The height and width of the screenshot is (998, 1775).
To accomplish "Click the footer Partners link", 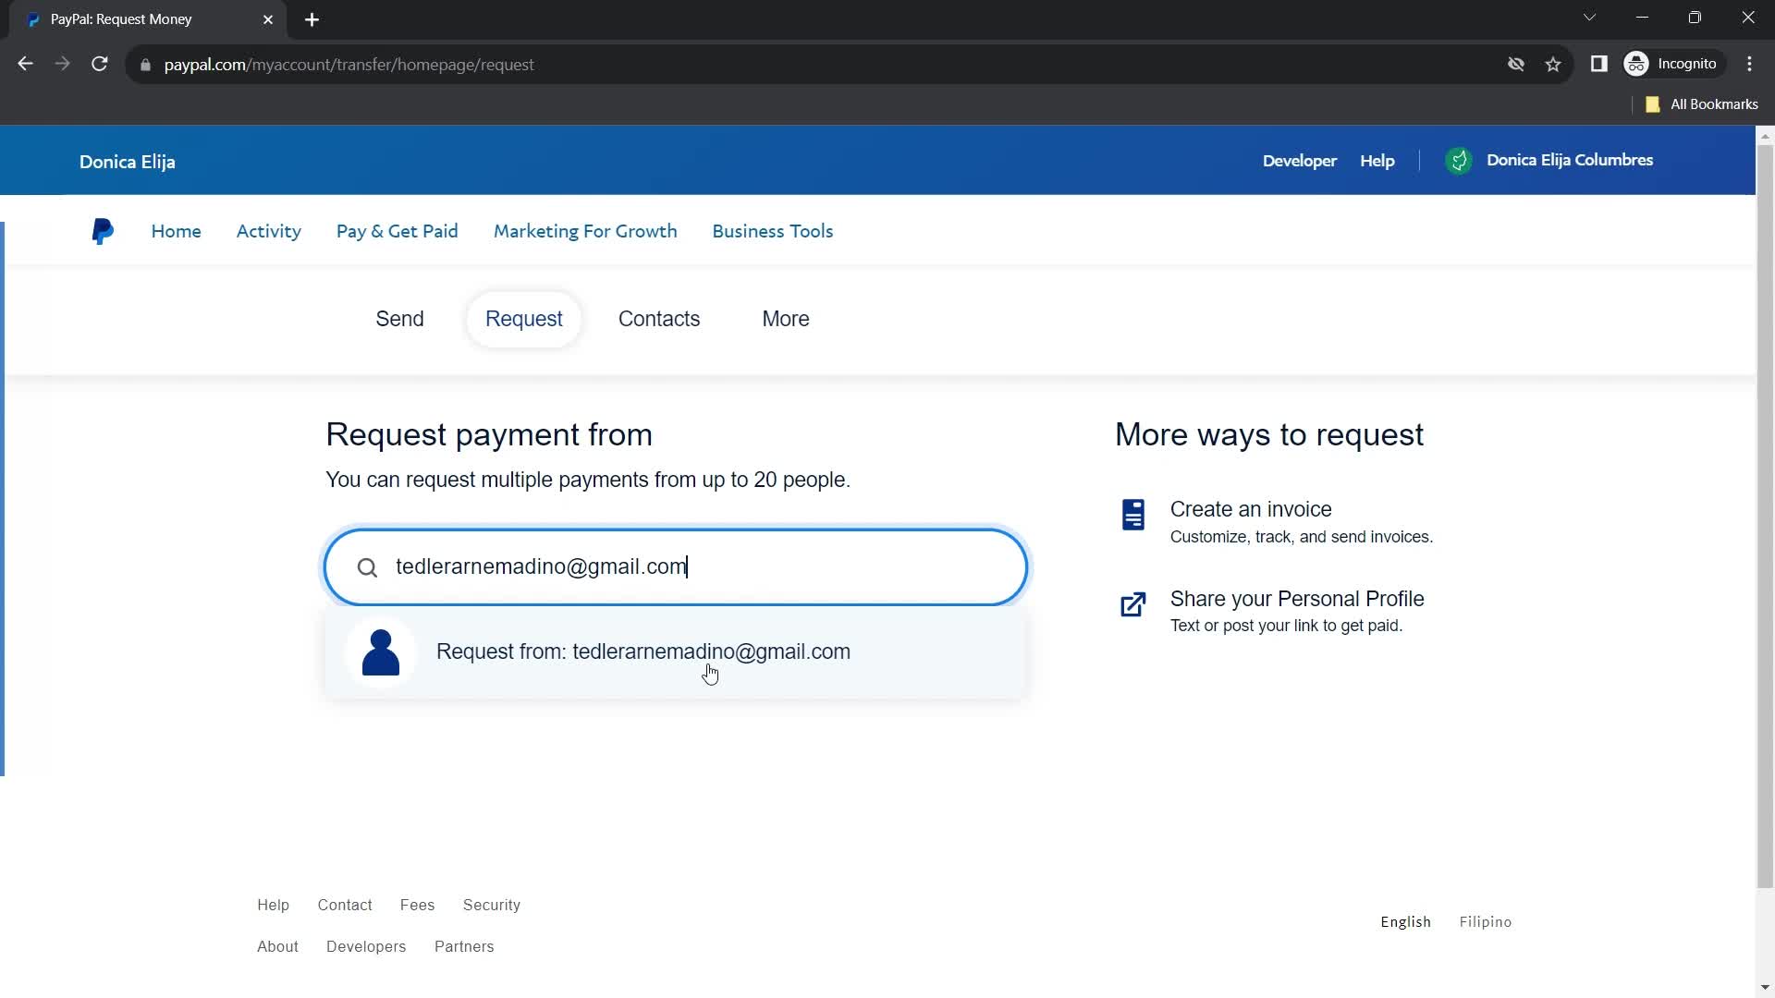I will click(464, 946).
